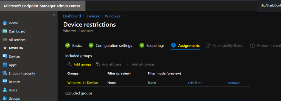Open Reports label in the sidebar

tap(15, 82)
